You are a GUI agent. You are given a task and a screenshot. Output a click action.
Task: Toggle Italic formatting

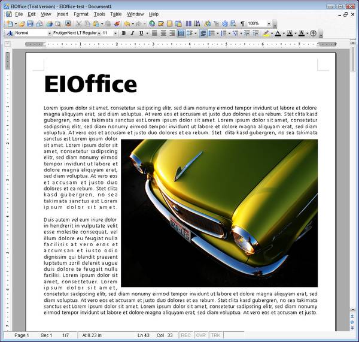point(132,33)
